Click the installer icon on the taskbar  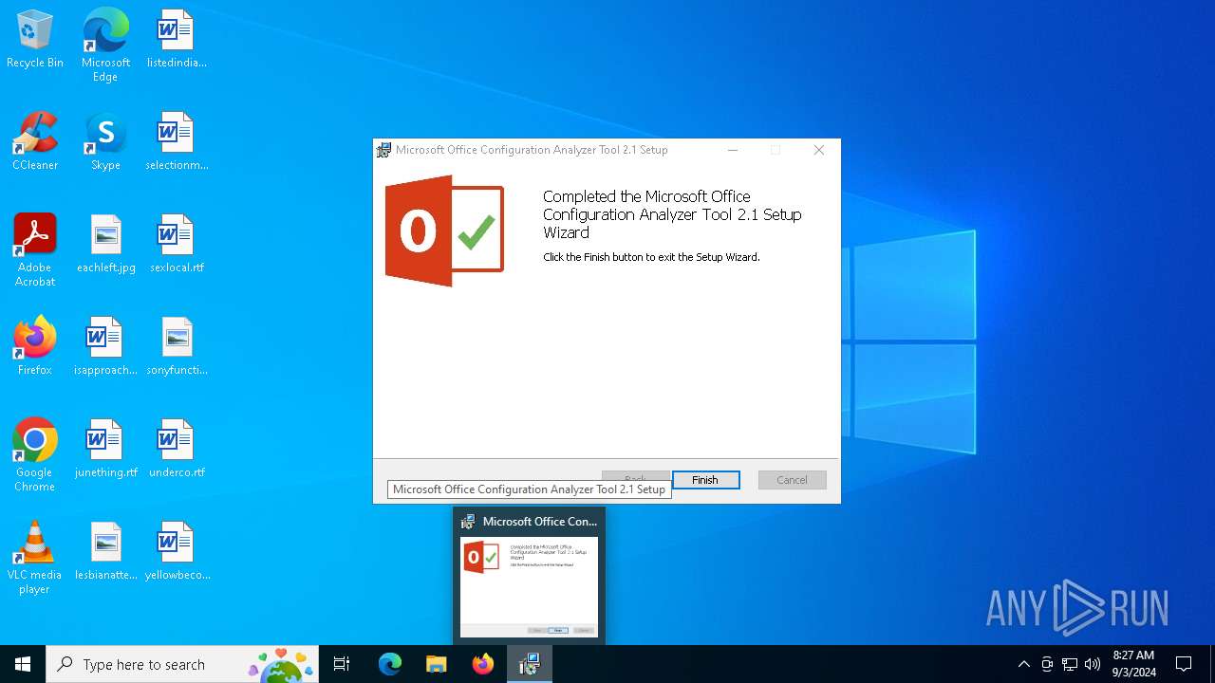click(x=530, y=664)
